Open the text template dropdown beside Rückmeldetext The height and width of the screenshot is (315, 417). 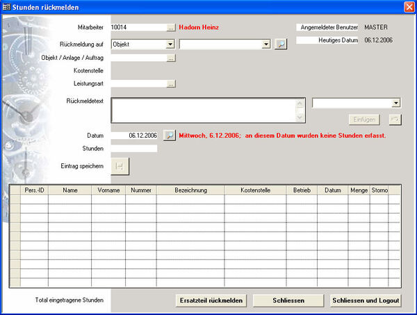[395, 103]
